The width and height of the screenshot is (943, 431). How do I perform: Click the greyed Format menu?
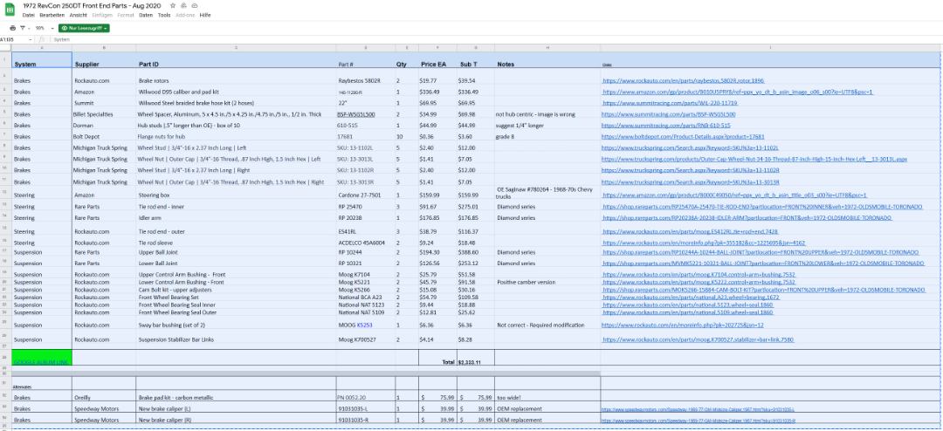tap(126, 15)
